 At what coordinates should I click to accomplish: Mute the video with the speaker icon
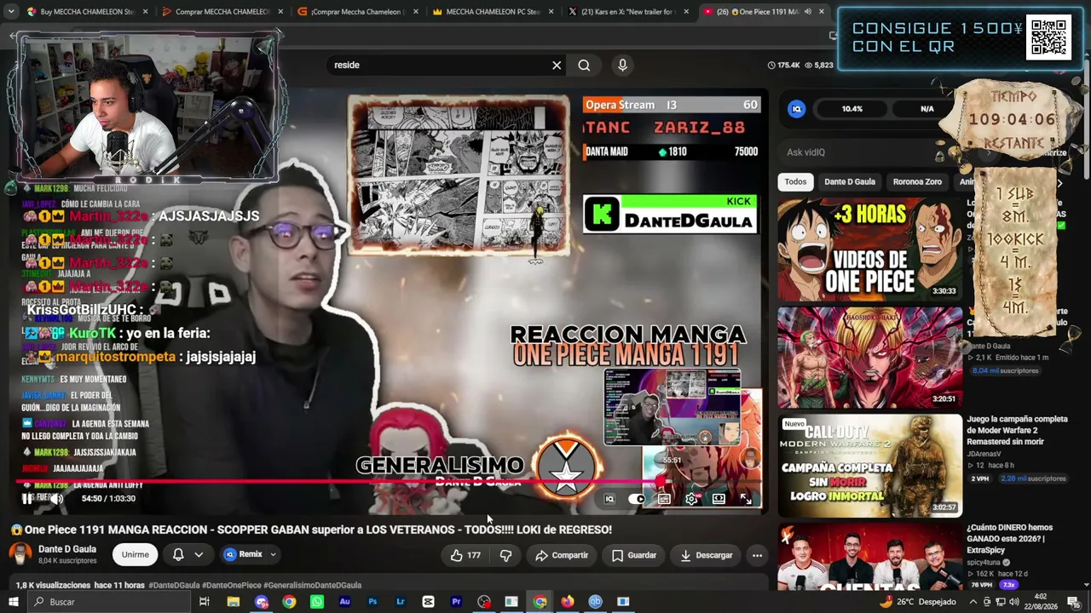click(56, 499)
